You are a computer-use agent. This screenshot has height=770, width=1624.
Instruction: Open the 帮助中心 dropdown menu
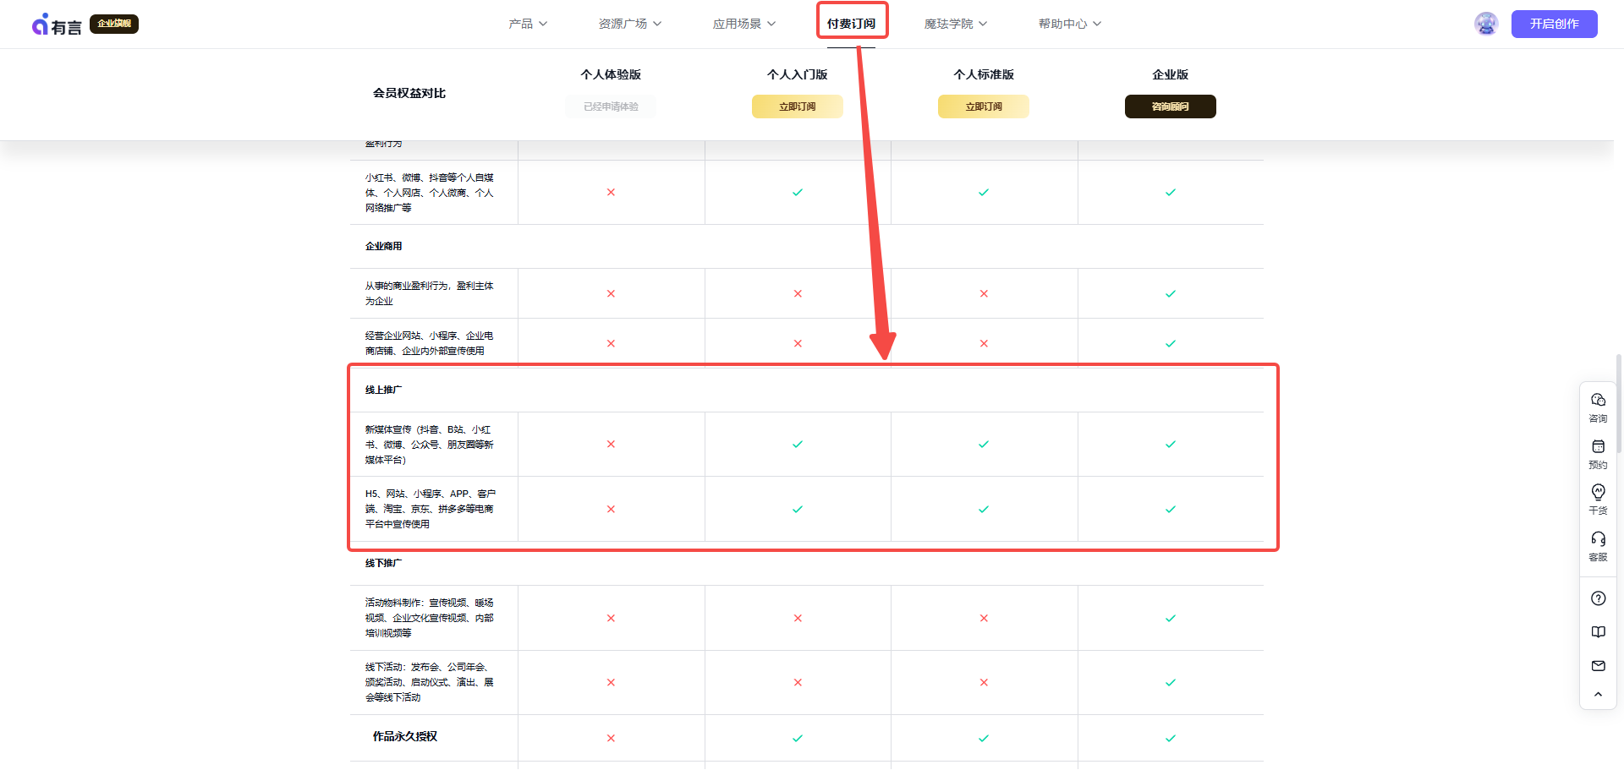pyautogui.click(x=1069, y=24)
